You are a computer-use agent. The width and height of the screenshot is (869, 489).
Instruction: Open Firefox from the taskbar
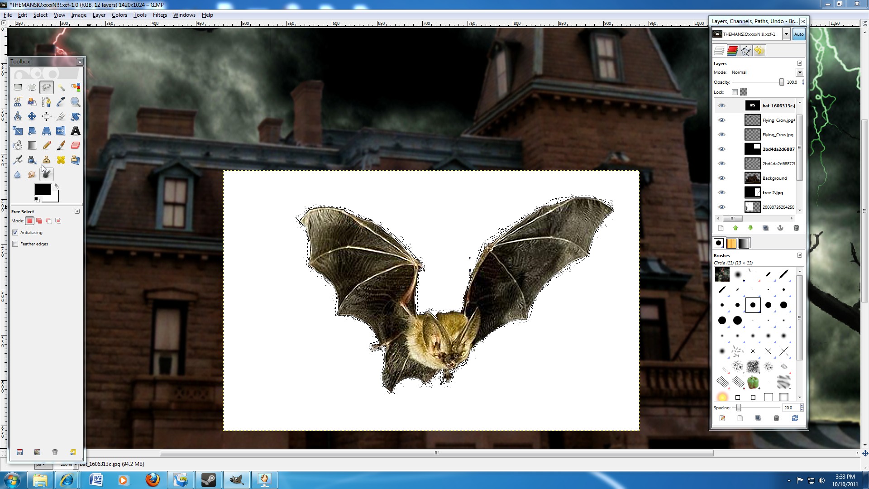point(153,479)
